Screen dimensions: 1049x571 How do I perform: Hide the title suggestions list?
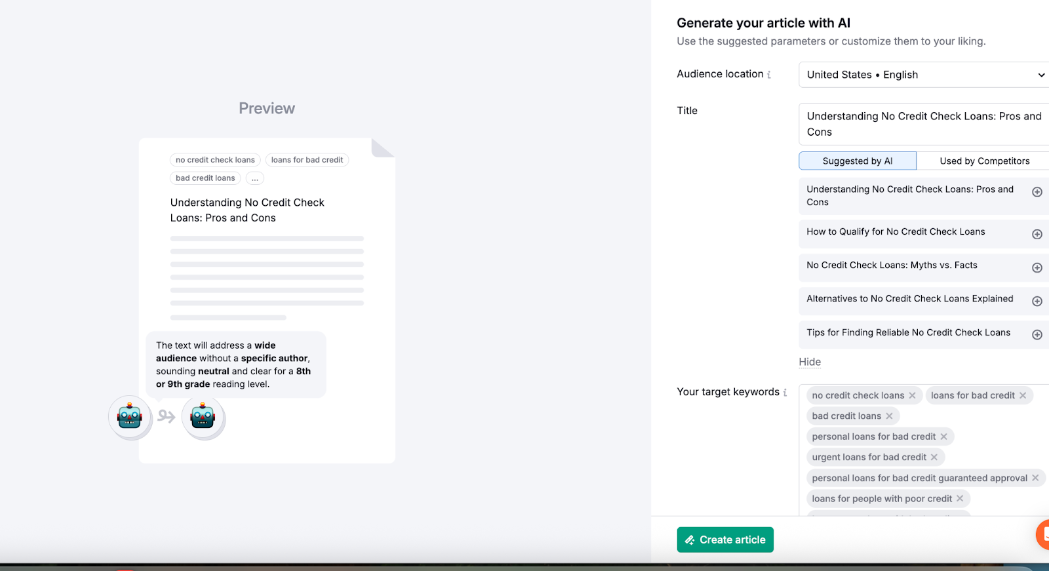pyautogui.click(x=810, y=362)
